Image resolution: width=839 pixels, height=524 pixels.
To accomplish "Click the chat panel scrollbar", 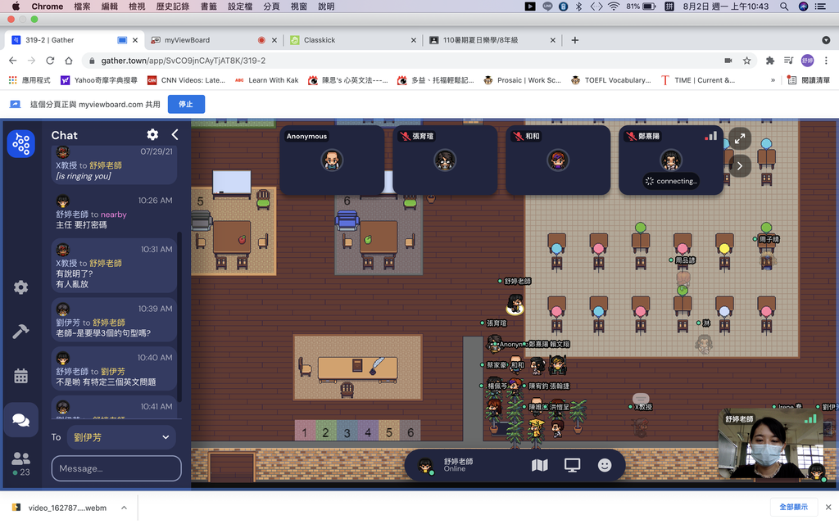I will click(x=179, y=315).
